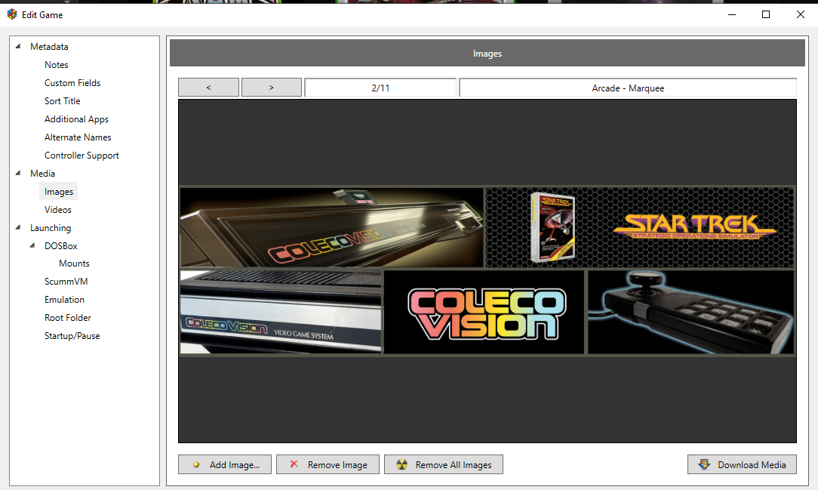This screenshot has width=818, height=490.
Task: Click the red X icon on Remove Image
Action: (294, 464)
